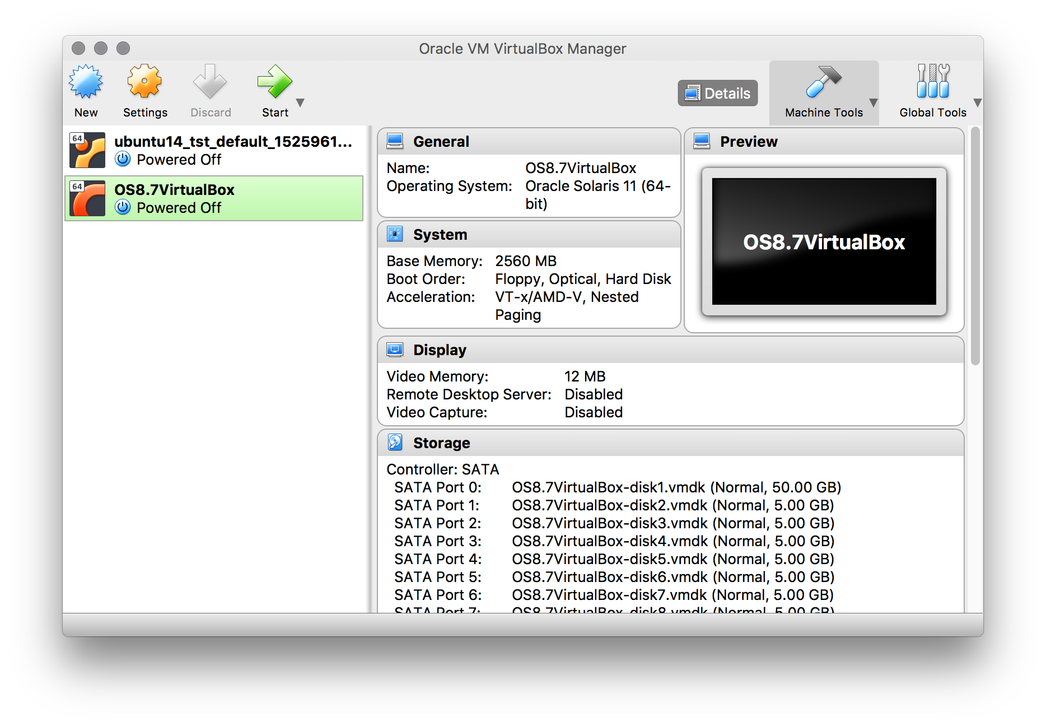
Task: Click OS8.7VirtualBox-disk6.vmdk on SATA Port 5
Action: [673, 577]
